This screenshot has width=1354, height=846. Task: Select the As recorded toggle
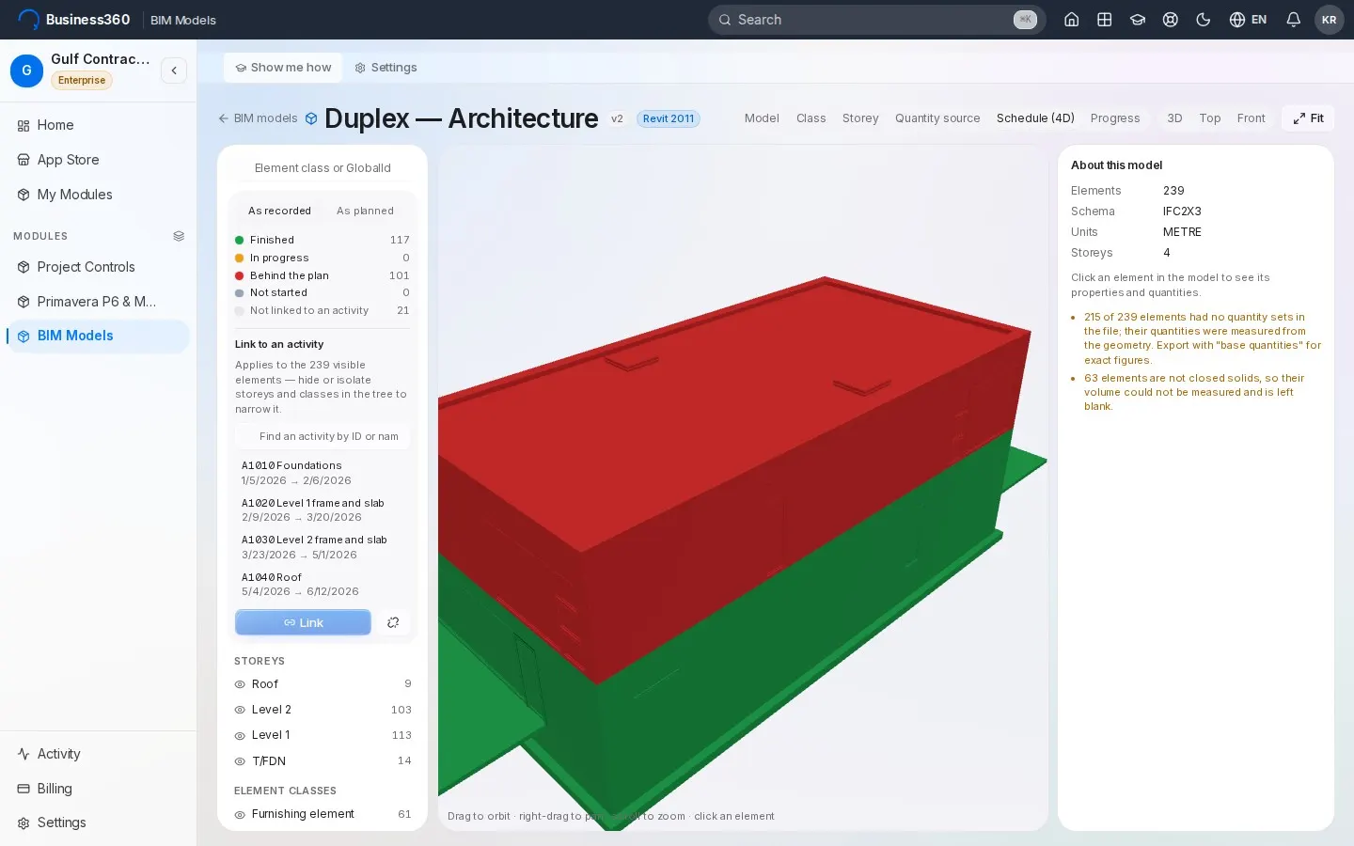tap(279, 211)
